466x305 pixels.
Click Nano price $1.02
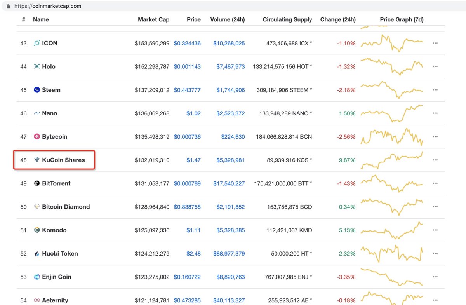click(193, 113)
